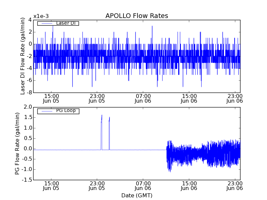Viewport: 267px width, 200px height.
Task: Click the first PG Loop spike near 1.6
Action: tap(101, 132)
